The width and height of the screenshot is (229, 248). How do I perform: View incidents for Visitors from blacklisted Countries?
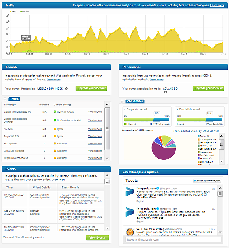[95, 120]
